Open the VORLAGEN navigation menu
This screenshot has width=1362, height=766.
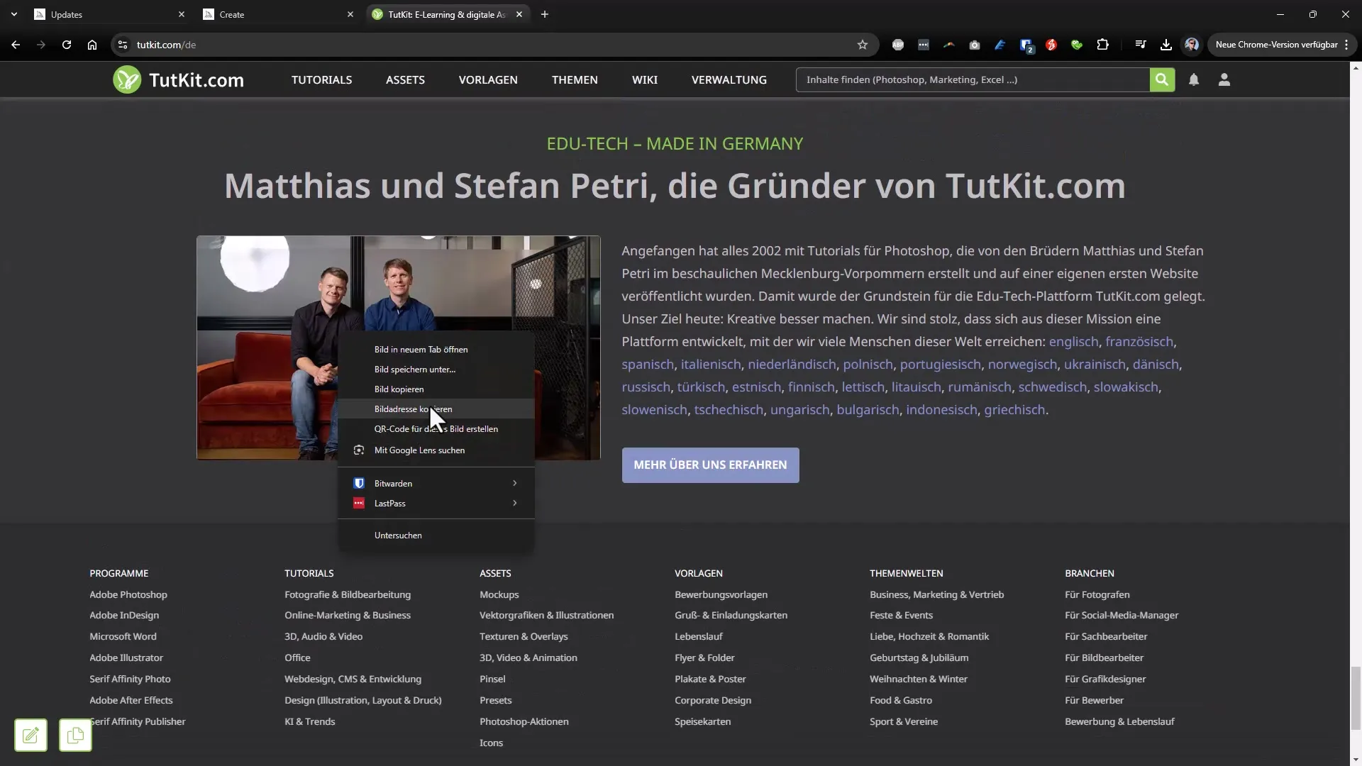pos(488,79)
